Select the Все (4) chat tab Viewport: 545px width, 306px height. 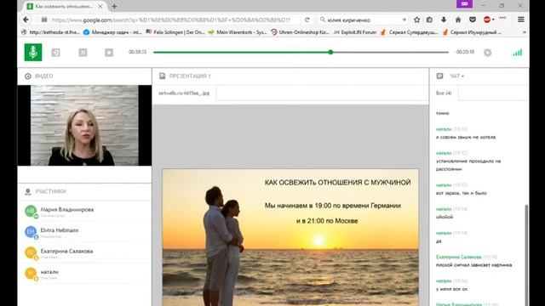tap(444, 93)
